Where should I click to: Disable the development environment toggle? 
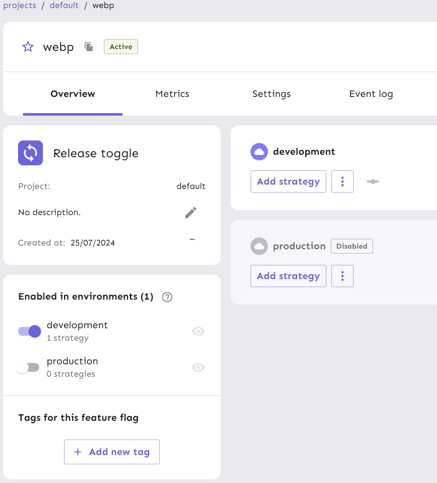(x=29, y=331)
